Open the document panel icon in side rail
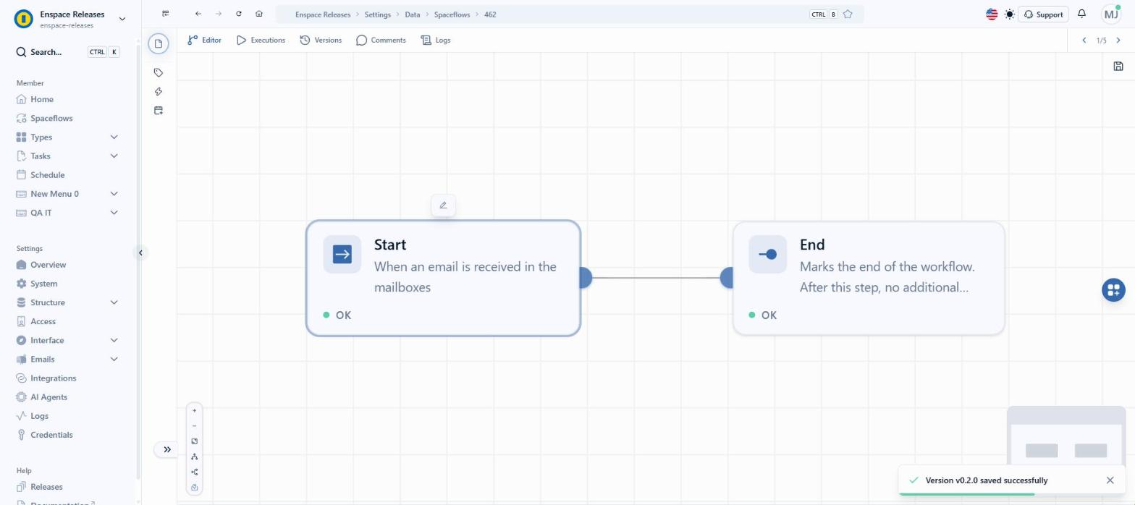 coord(159,43)
